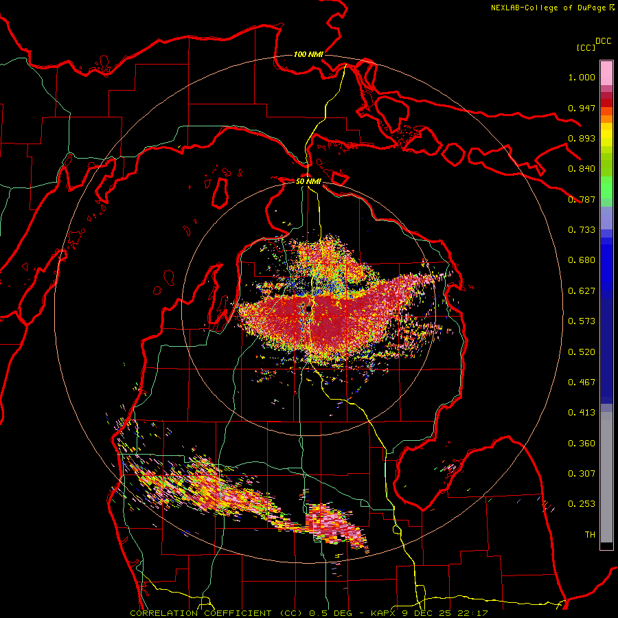
Task: Click the 0.627 scale value
Action: tap(582, 291)
